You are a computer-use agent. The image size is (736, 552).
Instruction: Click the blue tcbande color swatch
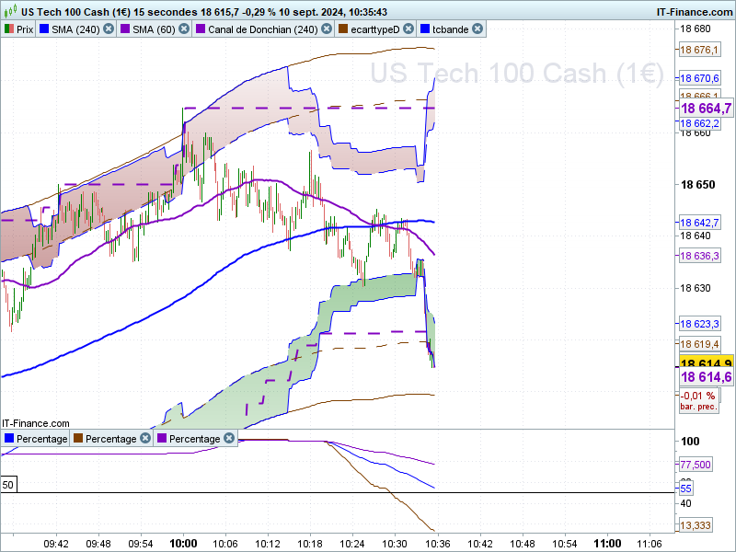click(x=425, y=29)
